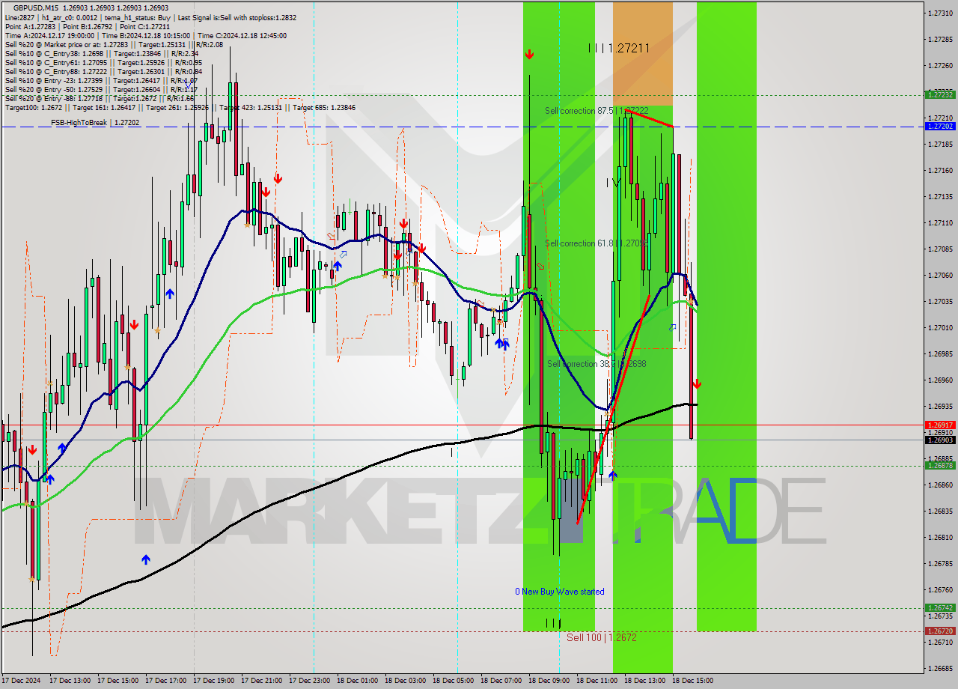Select the paired blue up arrows near 18 Dec 07:00
The width and height of the screenshot is (958, 689).
(501, 343)
